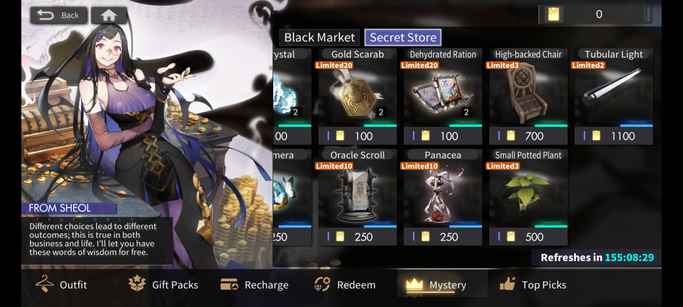Switch to the Black Market tab
Screen dimensions: 683x307
(319, 38)
